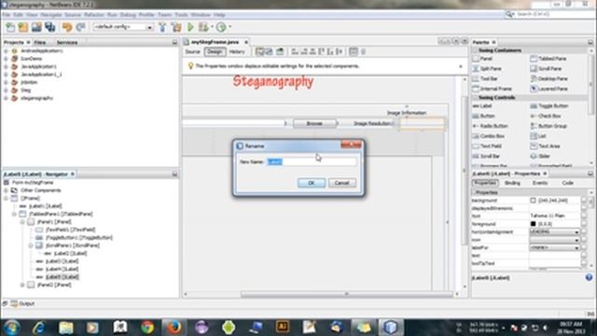The height and width of the screenshot is (336, 597).
Task: Expand the steganography project node
Action: coord(7,98)
